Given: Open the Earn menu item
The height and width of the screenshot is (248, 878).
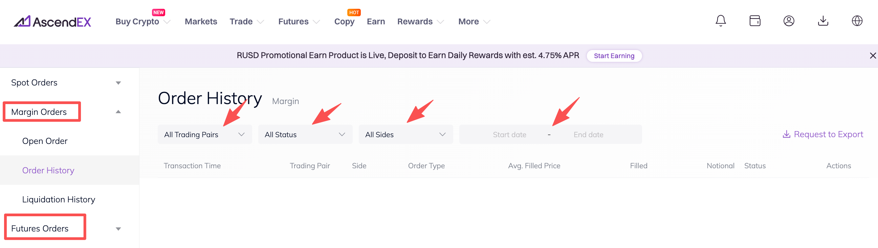Looking at the screenshot, I should [376, 21].
